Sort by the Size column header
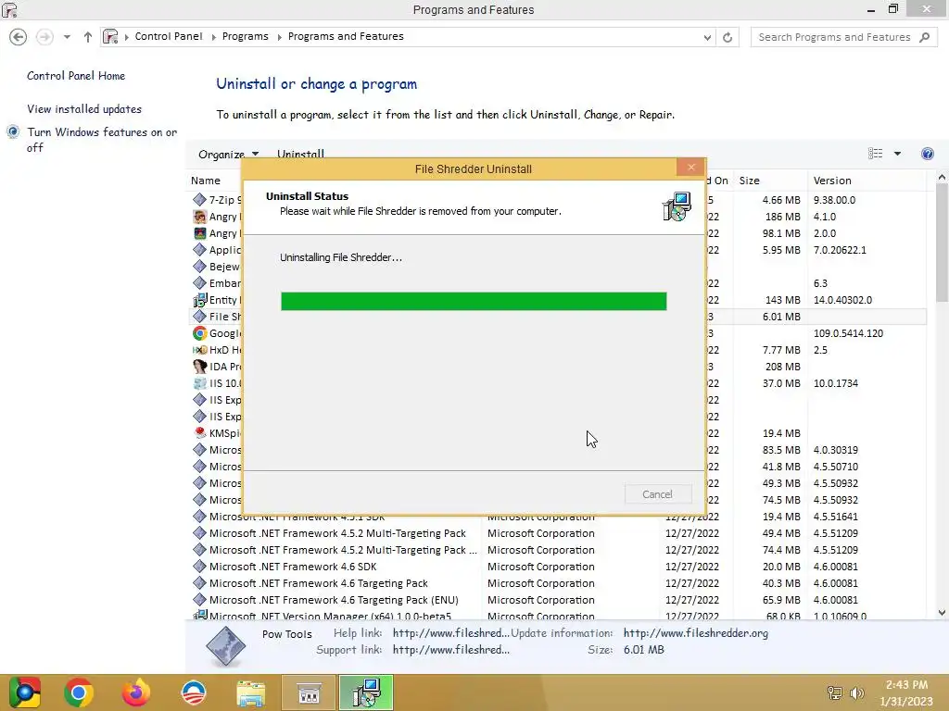 coord(749,181)
